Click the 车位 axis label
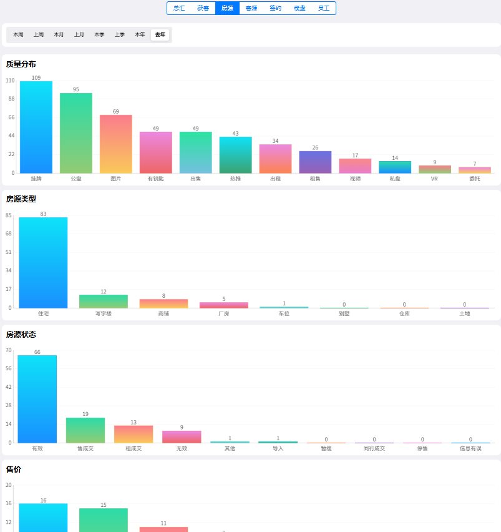501x532 pixels. pos(284,313)
